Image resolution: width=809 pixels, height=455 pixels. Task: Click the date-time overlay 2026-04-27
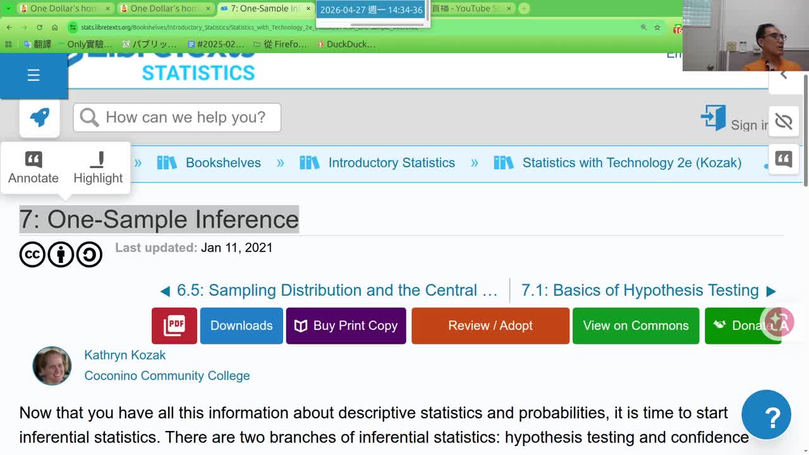[371, 10]
